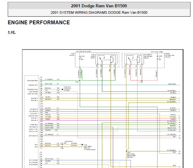Click the 'IDLE AIR 3' pin label
The height and width of the screenshot is (168, 193).
[x=34, y=100]
